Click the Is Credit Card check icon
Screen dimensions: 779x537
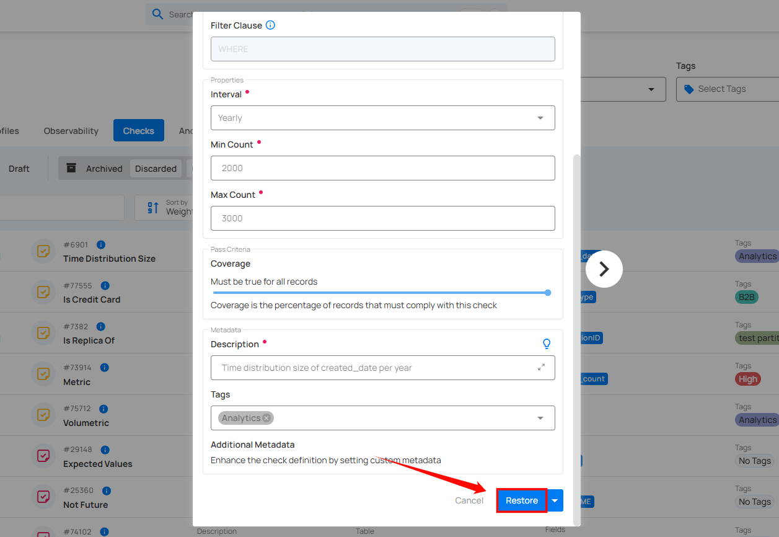click(x=43, y=292)
